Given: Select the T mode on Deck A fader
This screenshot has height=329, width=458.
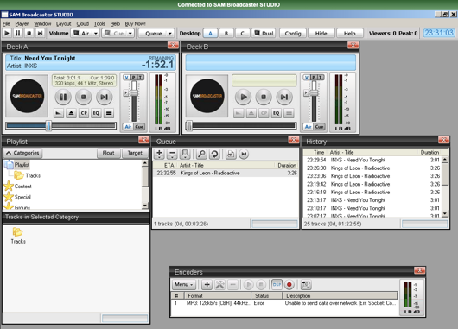Looking at the screenshot, I should 141,78.
